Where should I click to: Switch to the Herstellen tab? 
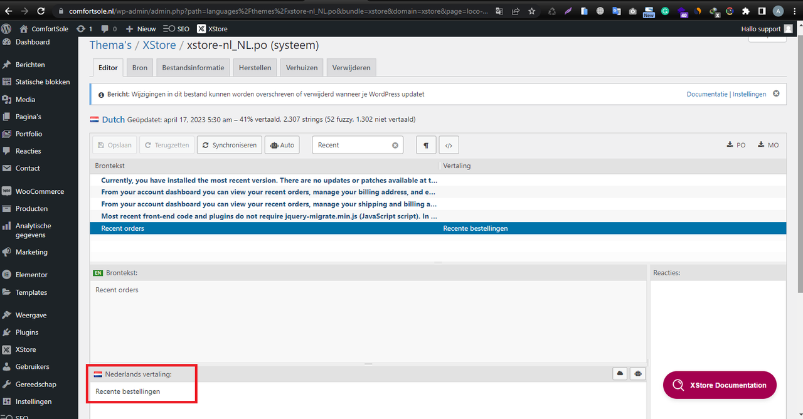pyautogui.click(x=255, y=68)
